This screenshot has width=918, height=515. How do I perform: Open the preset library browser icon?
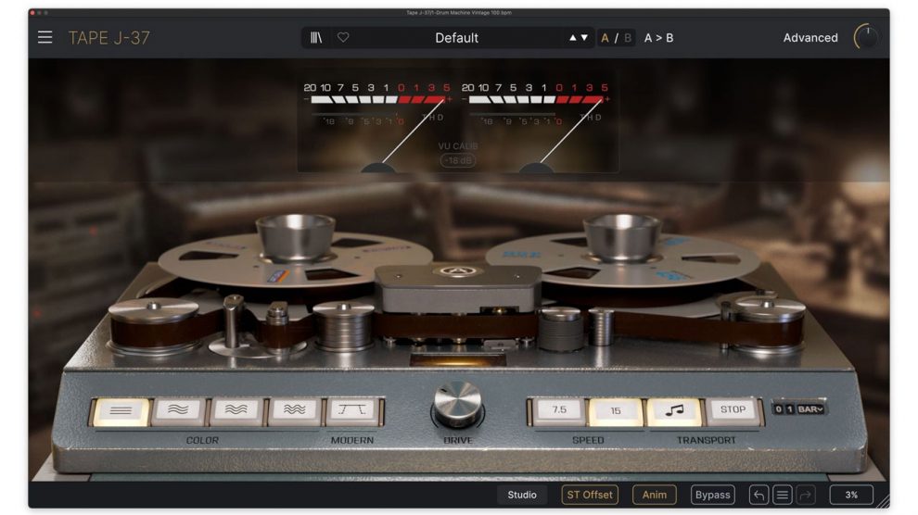317,38
